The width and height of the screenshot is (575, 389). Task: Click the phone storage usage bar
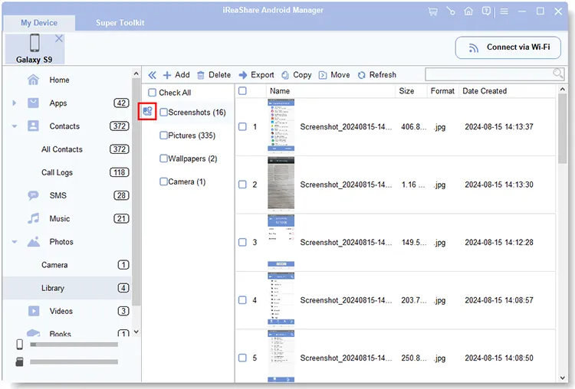(74, 345)
